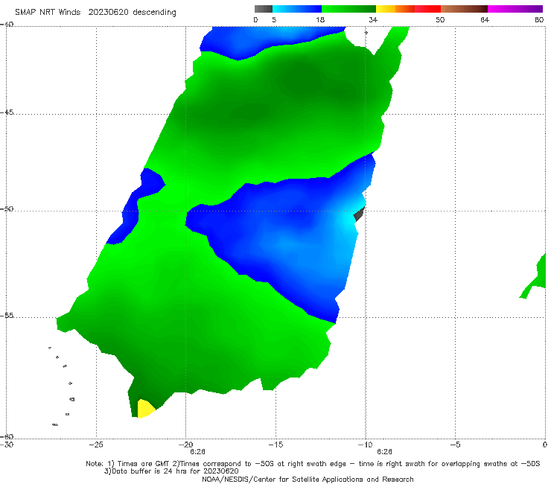Click the colorbar value label '18'
Screen dimensions: 551x484
click(320, 19)
